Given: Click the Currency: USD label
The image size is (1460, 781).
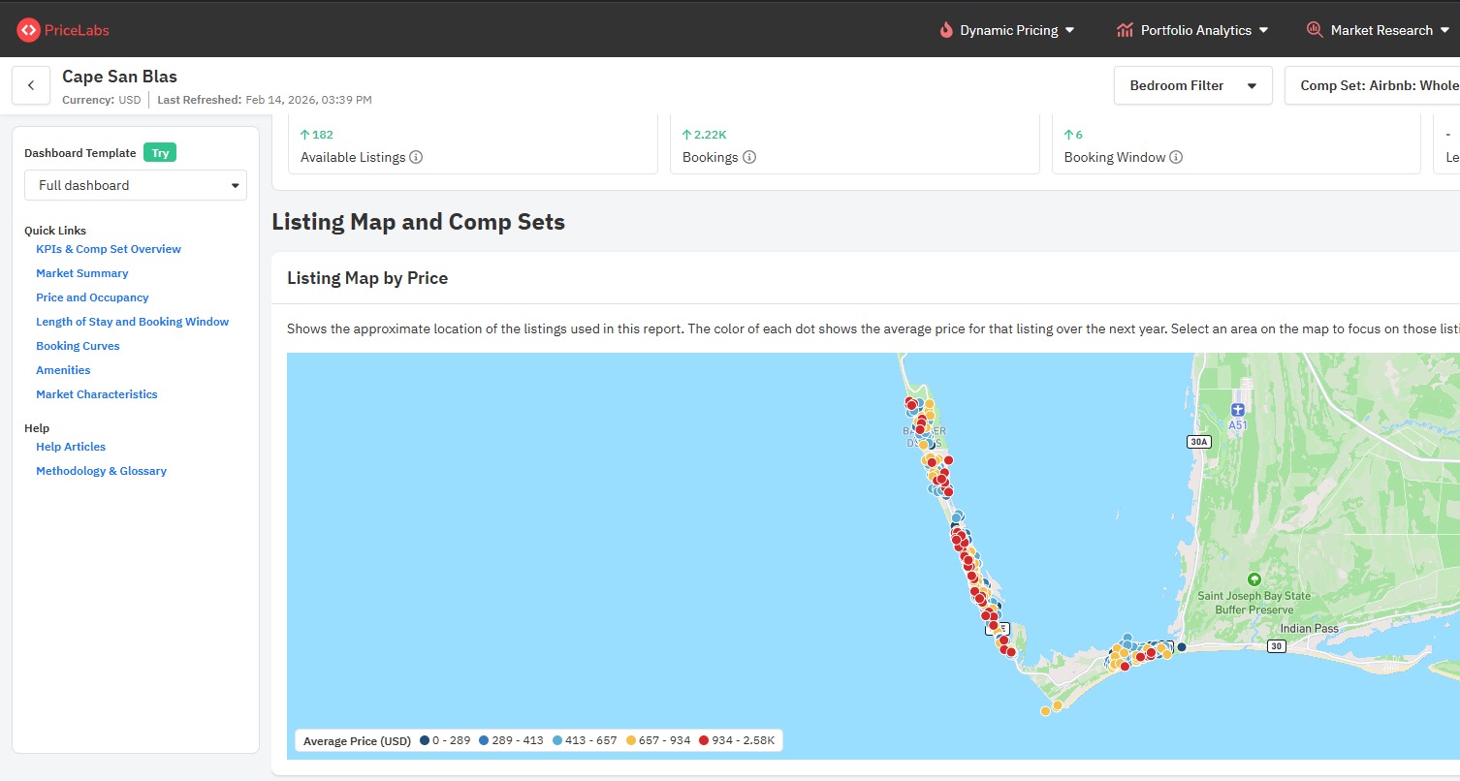Looking at the screenshot, I should (101, 100).
